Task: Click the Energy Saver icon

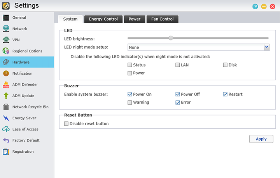Action: pos(6,118)
